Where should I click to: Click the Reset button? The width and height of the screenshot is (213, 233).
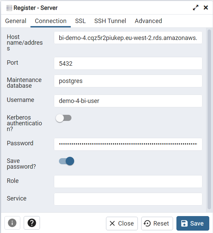click(157, 224)
